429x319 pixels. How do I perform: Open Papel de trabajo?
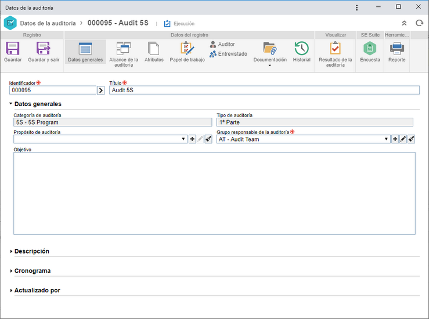pos(187,52)
